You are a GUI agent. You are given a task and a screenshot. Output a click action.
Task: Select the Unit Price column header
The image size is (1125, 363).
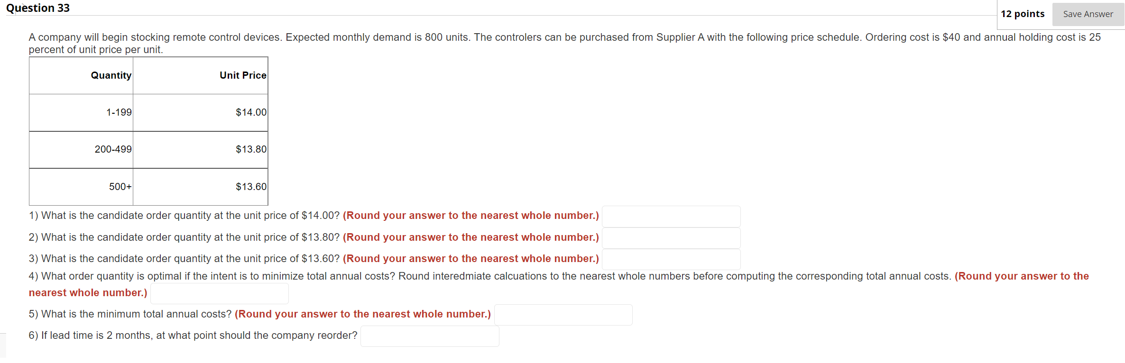242,75
